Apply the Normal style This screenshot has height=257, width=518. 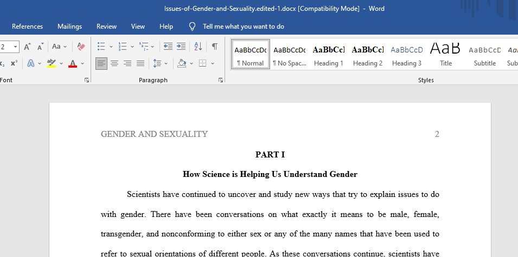(x=251, y=54)
